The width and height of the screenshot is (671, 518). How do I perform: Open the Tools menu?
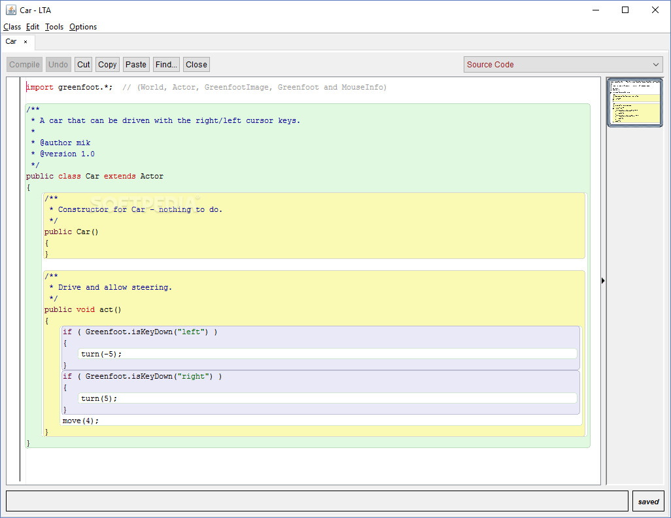pyautogui.click(x=54, y=27)
